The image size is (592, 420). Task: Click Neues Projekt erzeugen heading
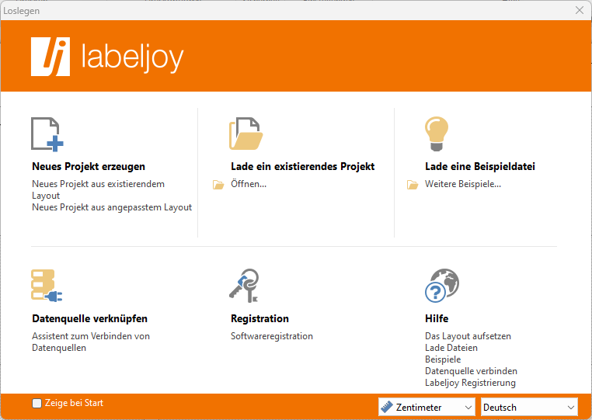[89, 166]
